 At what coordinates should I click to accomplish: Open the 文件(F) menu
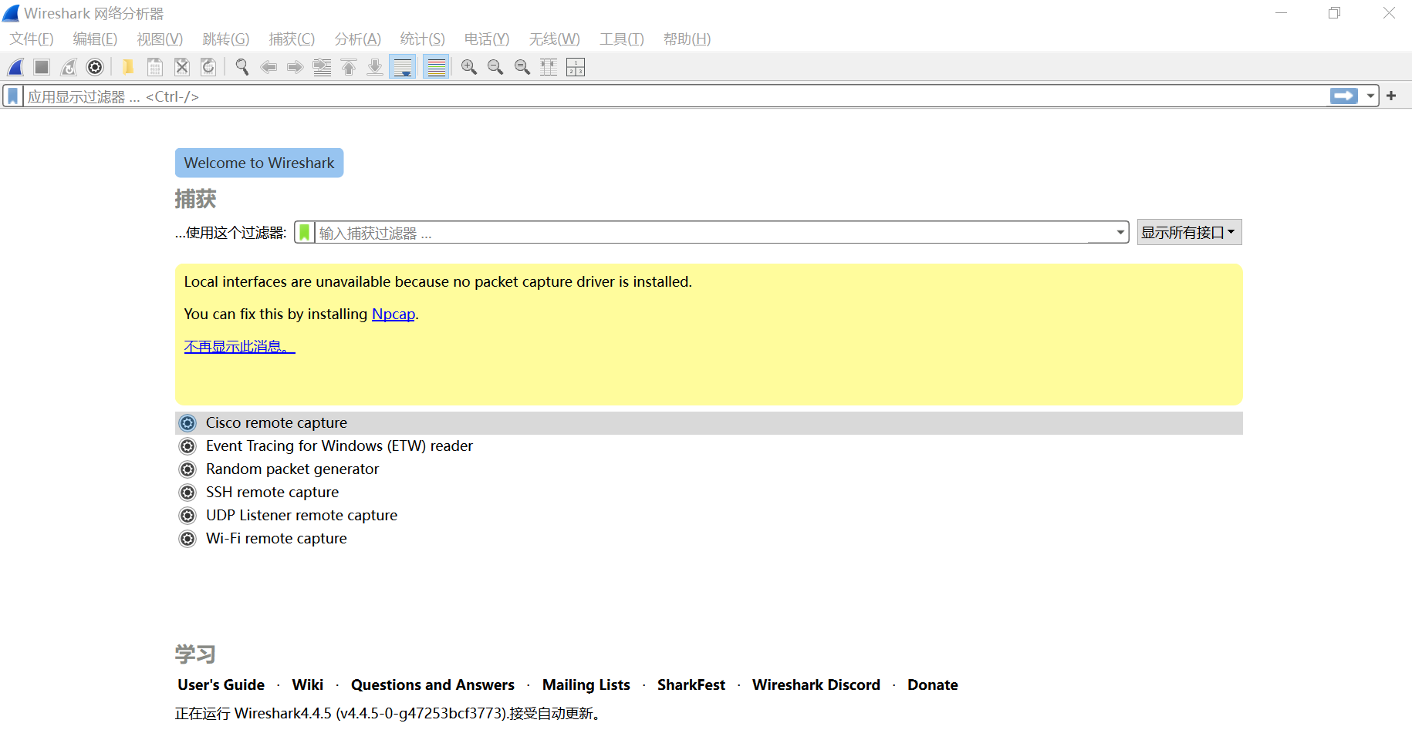[x=32, y=39]
